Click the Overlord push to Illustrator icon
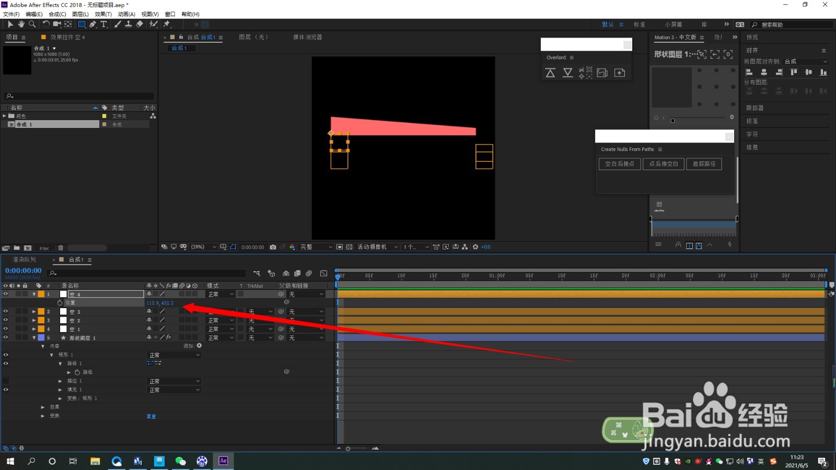The width and height of the screenshot is (836, 470). 550,73
